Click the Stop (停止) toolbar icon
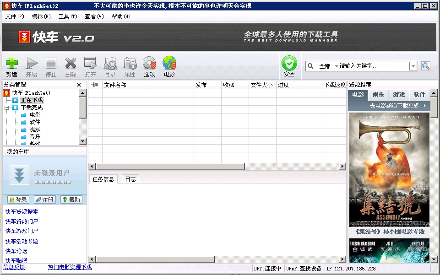Viewport: 440px width, 275px height. 51,63
